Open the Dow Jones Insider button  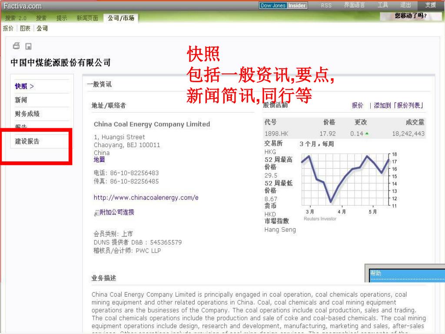283,5
